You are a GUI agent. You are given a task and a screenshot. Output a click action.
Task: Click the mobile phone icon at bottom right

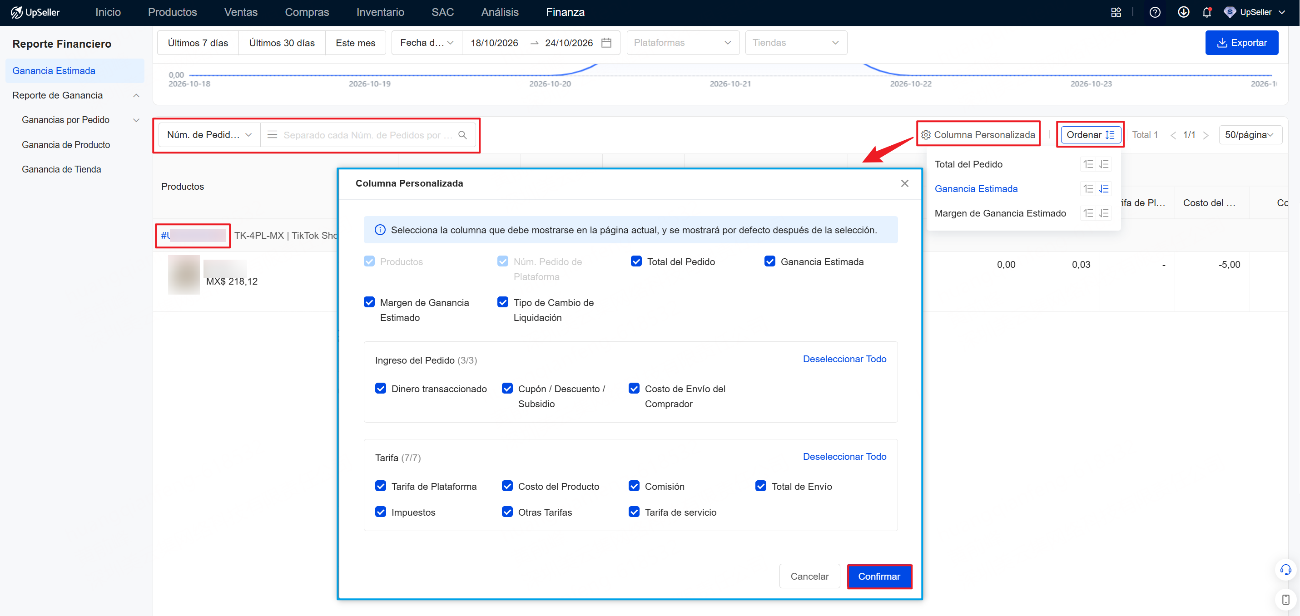coord(1285,599)
